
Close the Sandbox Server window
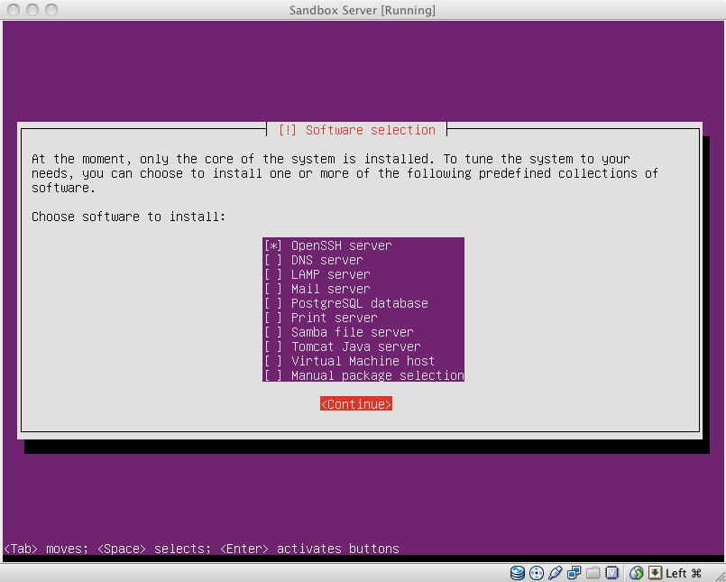point(14,10)
